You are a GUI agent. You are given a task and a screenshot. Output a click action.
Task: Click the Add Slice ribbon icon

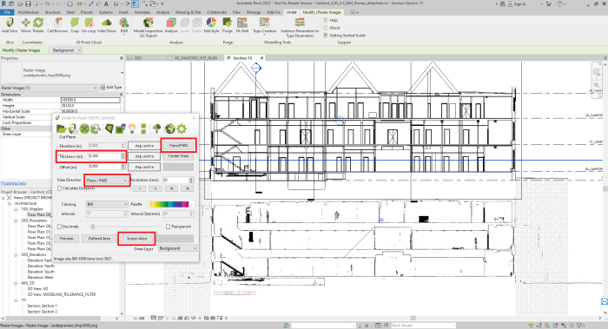10,25
